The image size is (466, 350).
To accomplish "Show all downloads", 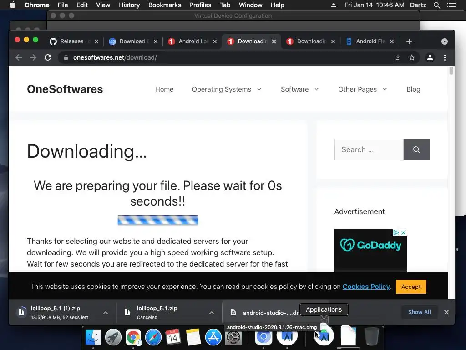I will coord(419,312).
